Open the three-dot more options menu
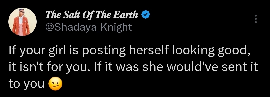The width and height of the screenshot is (270, 97). [256, 19]
